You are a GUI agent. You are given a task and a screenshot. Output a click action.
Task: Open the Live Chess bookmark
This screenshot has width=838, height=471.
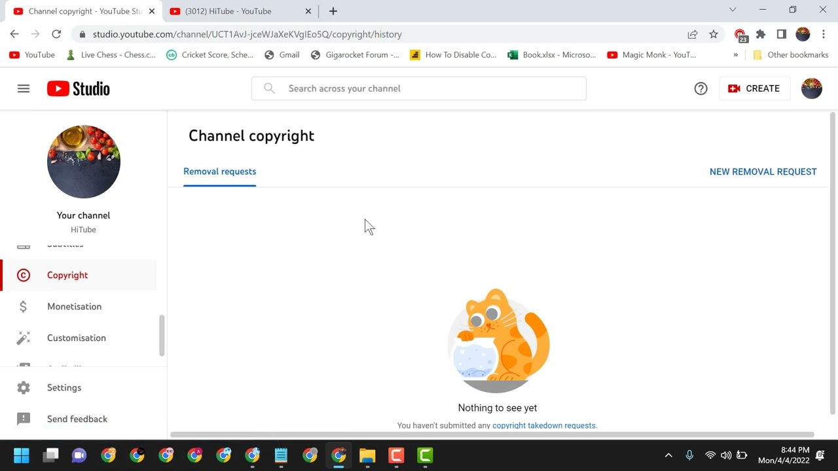tap(111, 55)
